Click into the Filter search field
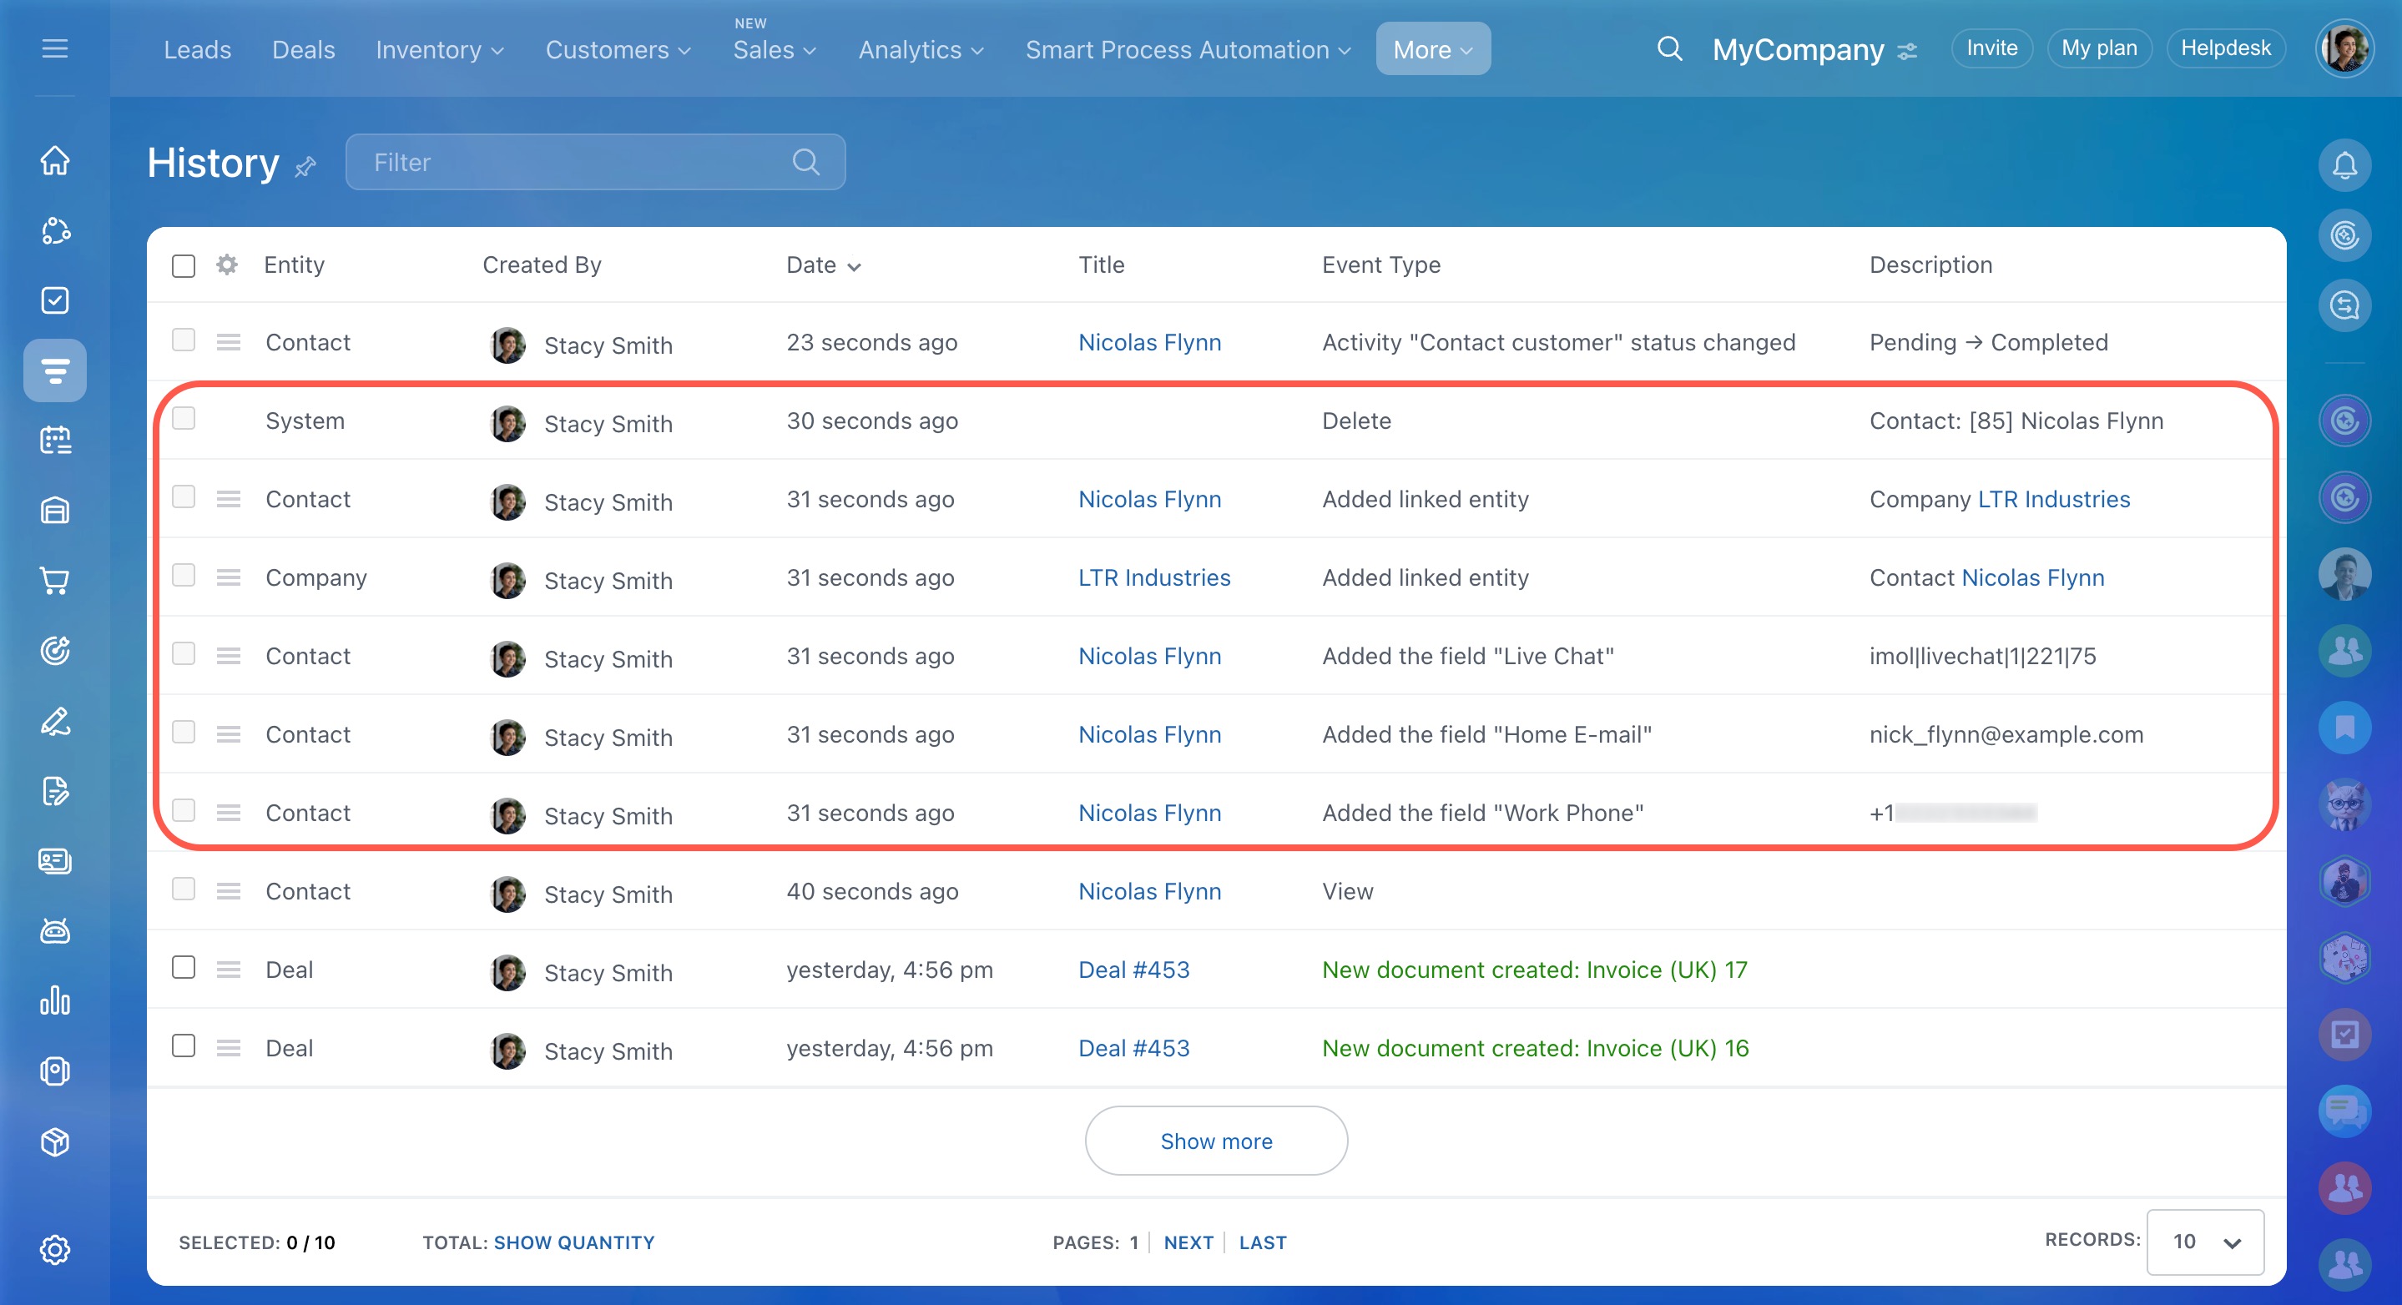 (578, 162)
